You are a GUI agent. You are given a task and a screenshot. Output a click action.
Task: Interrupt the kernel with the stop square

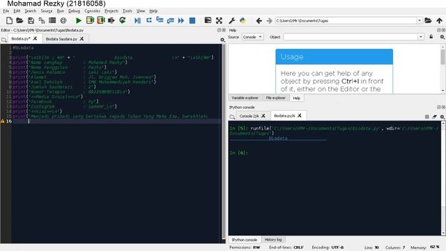(x=427, y=116)
